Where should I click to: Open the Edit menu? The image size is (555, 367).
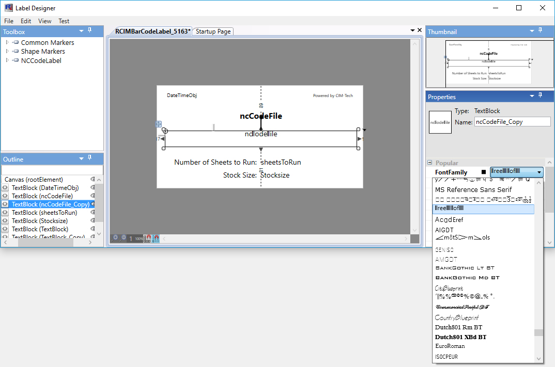pyautogui.click(x=26, y=21)
